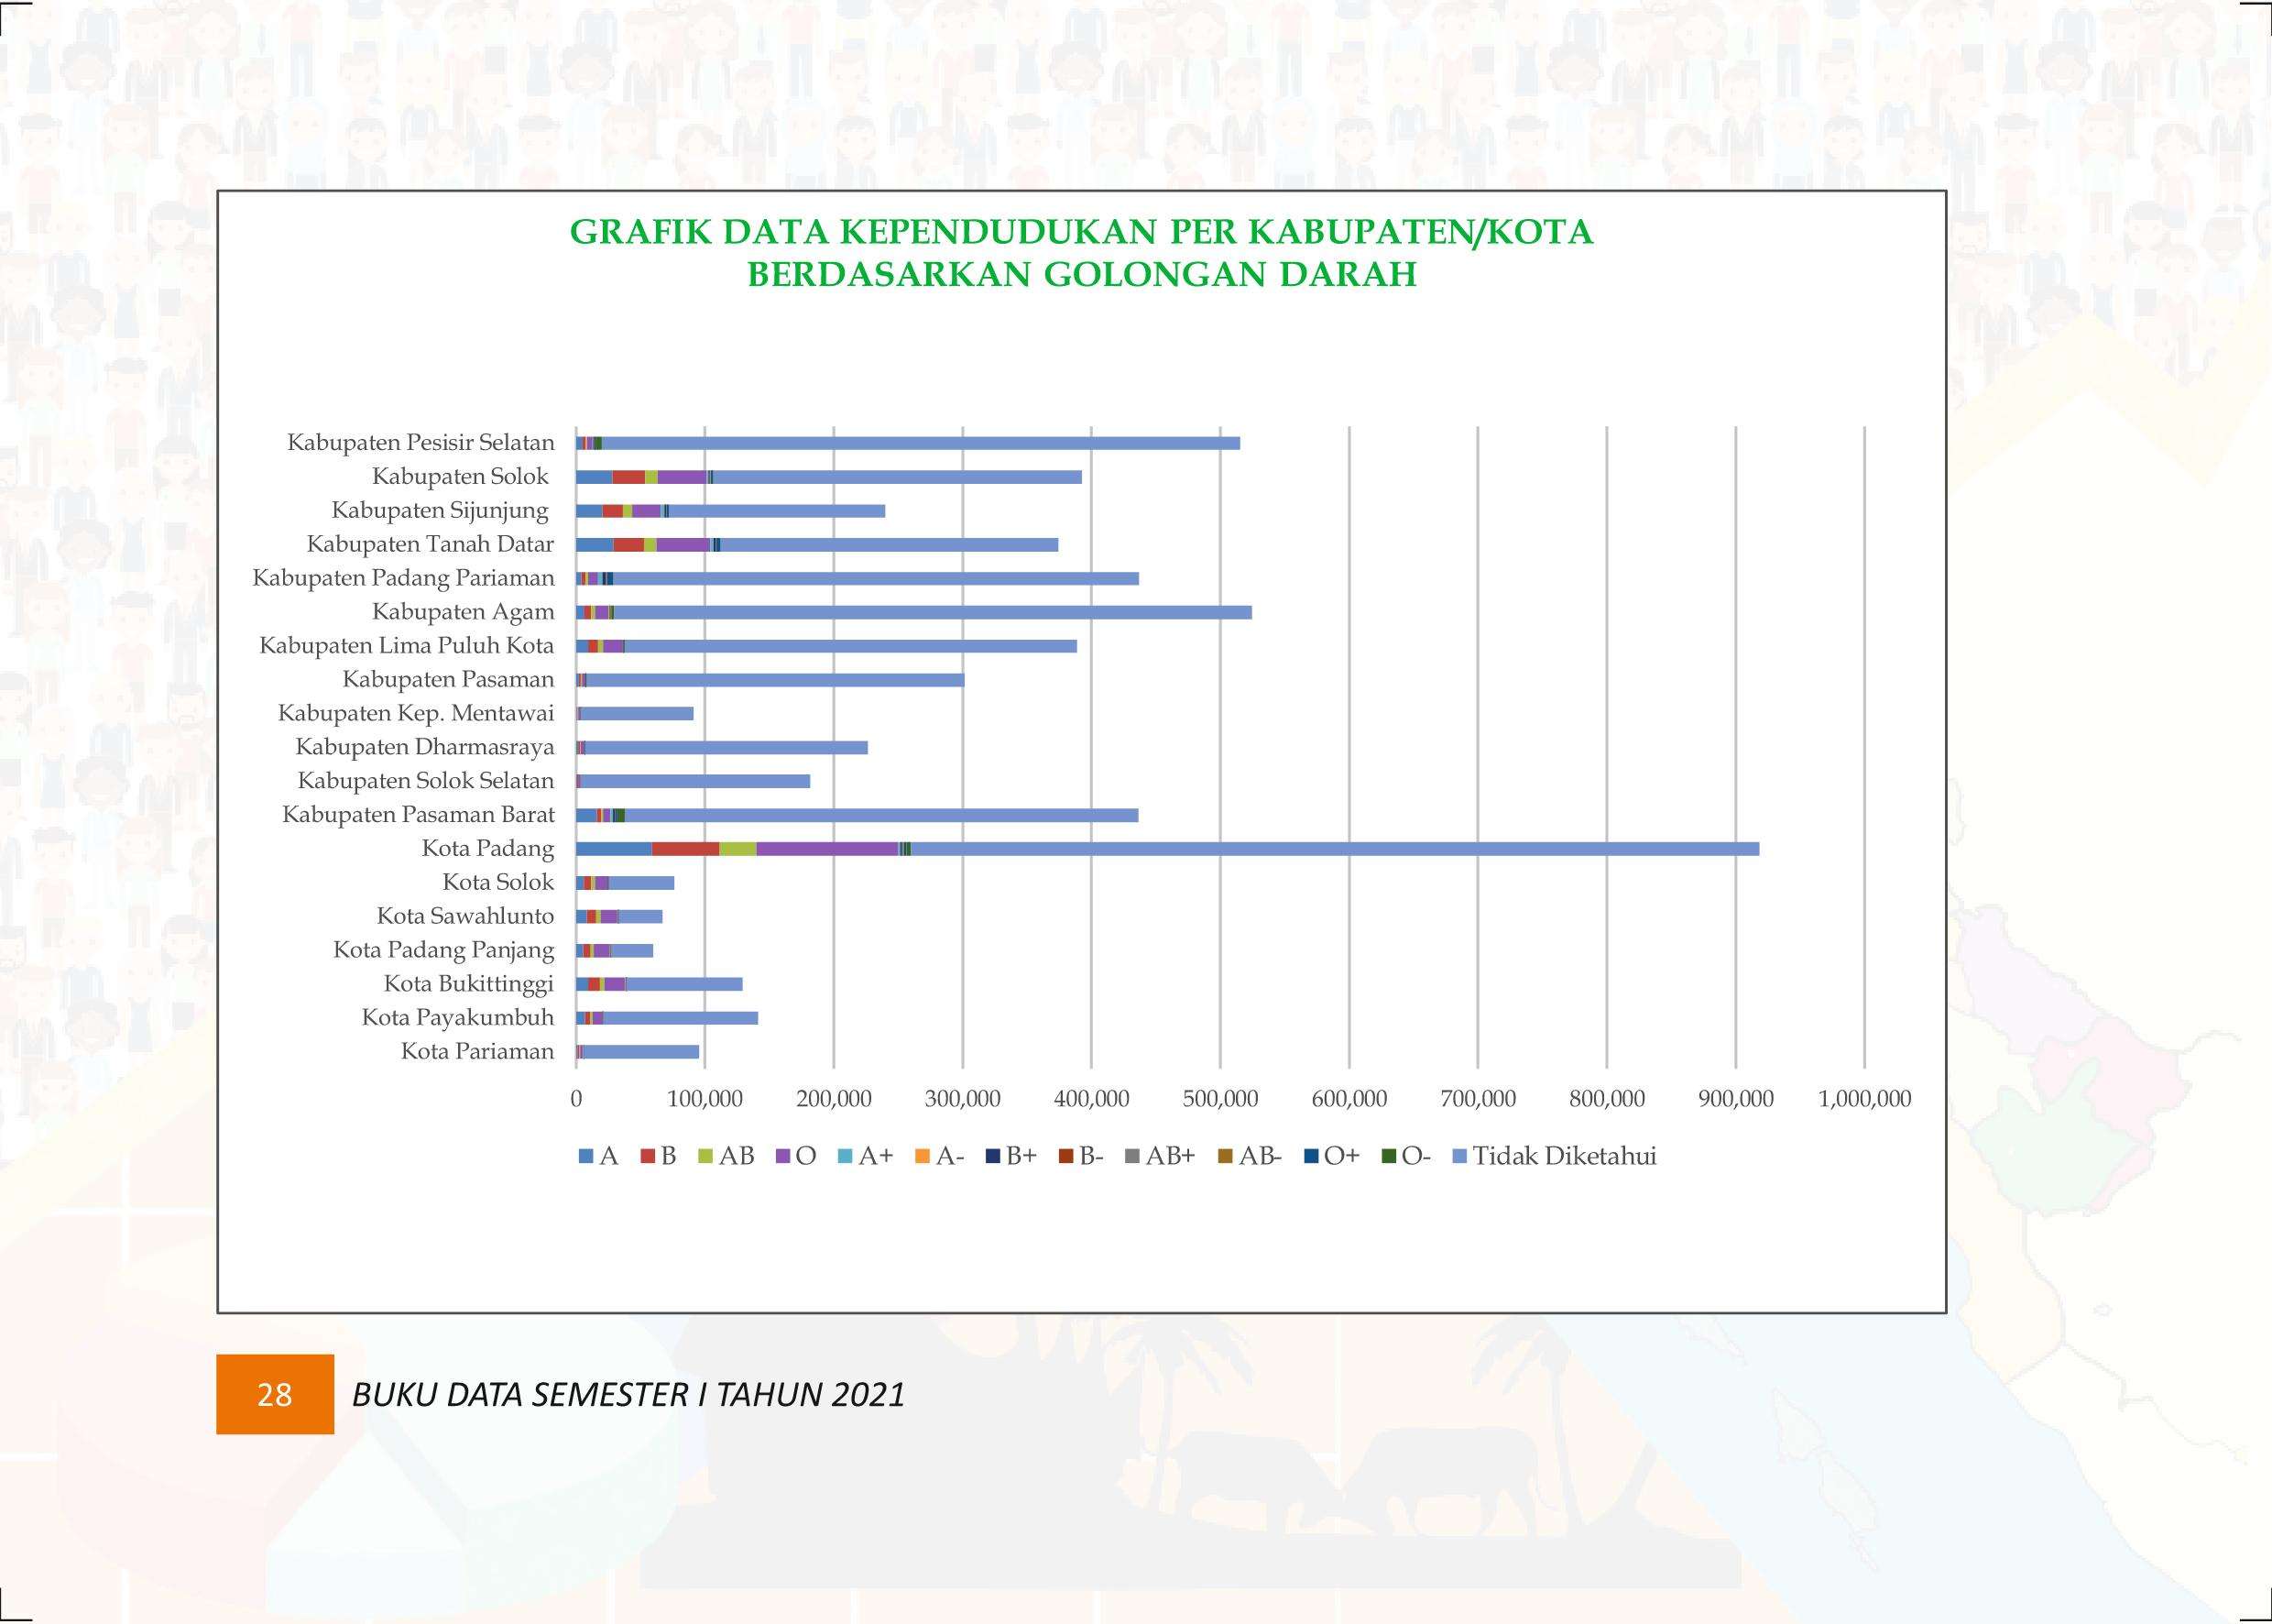Click the Kota Pariaman bar
The height and width of the screenshot is (1624, 2272).
[640, 1052]
